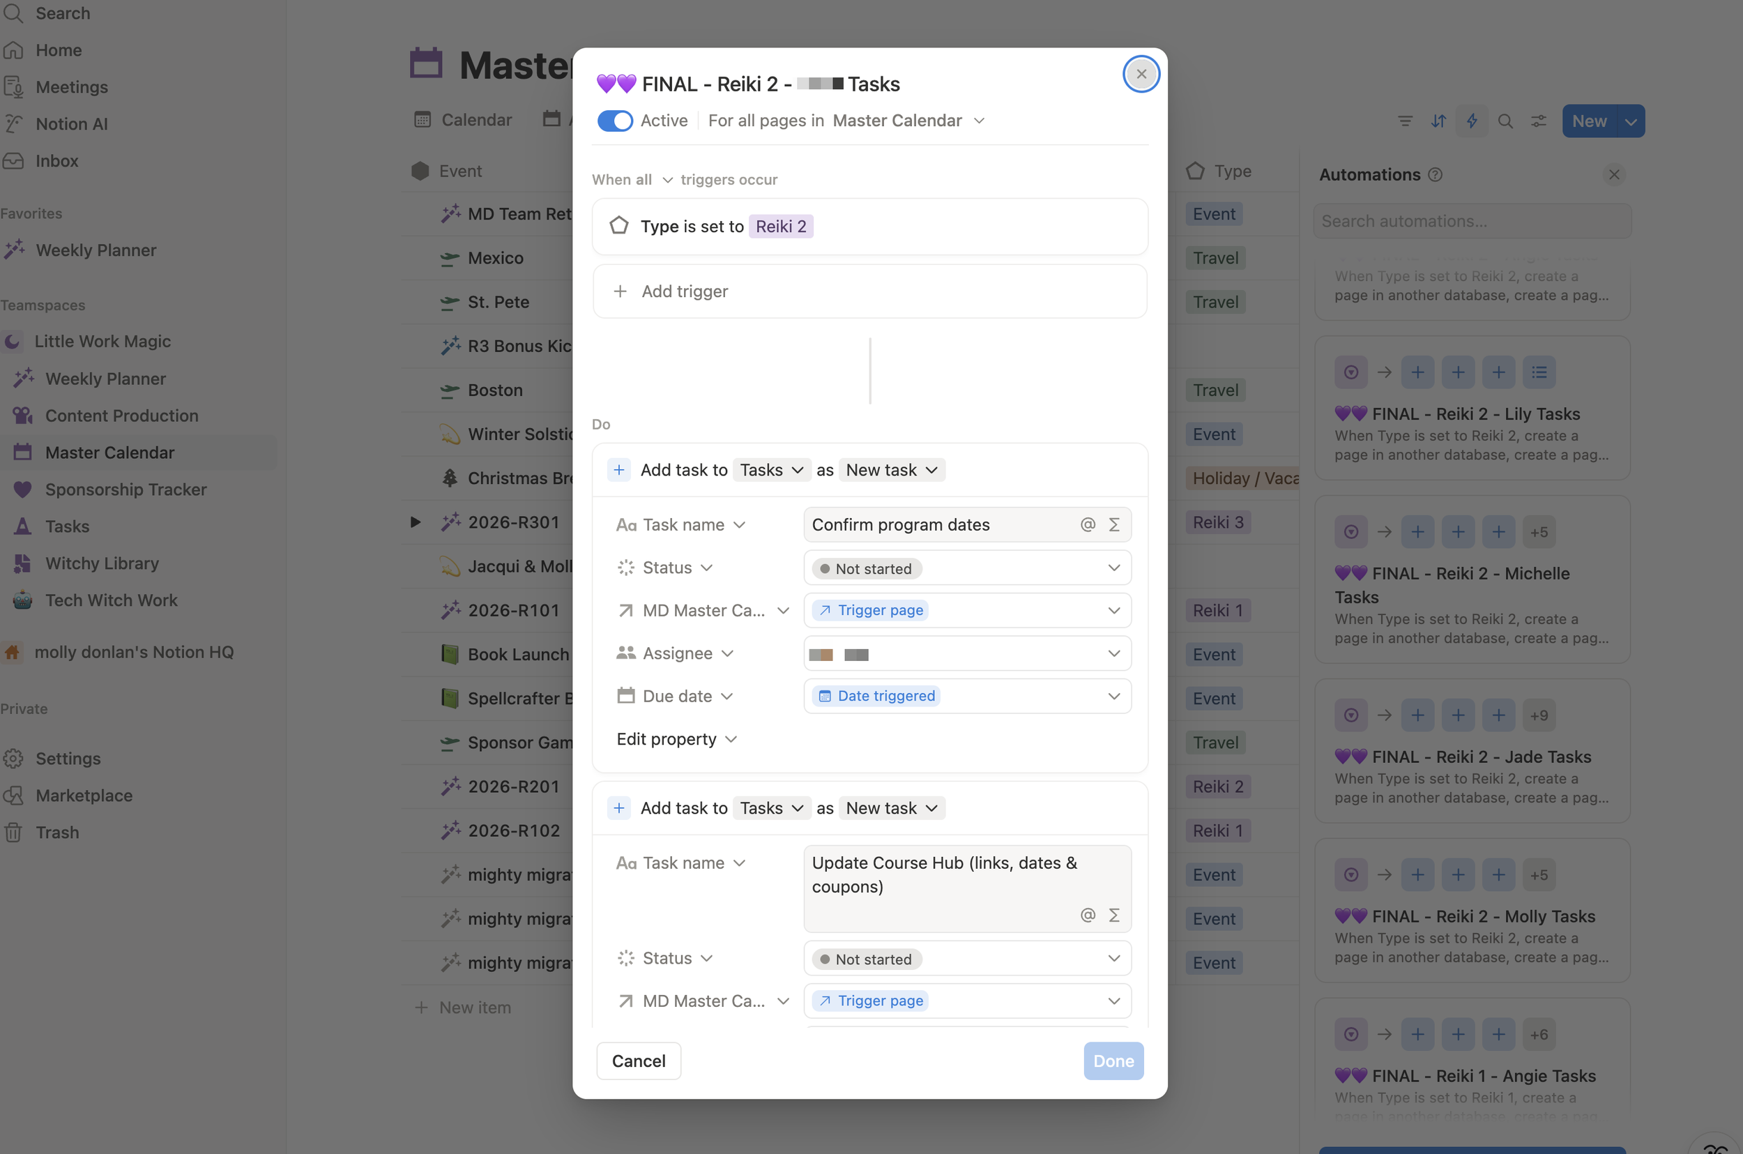Click the automations lightning bolt icon
The image size is (1743, 1154).
1472,121
